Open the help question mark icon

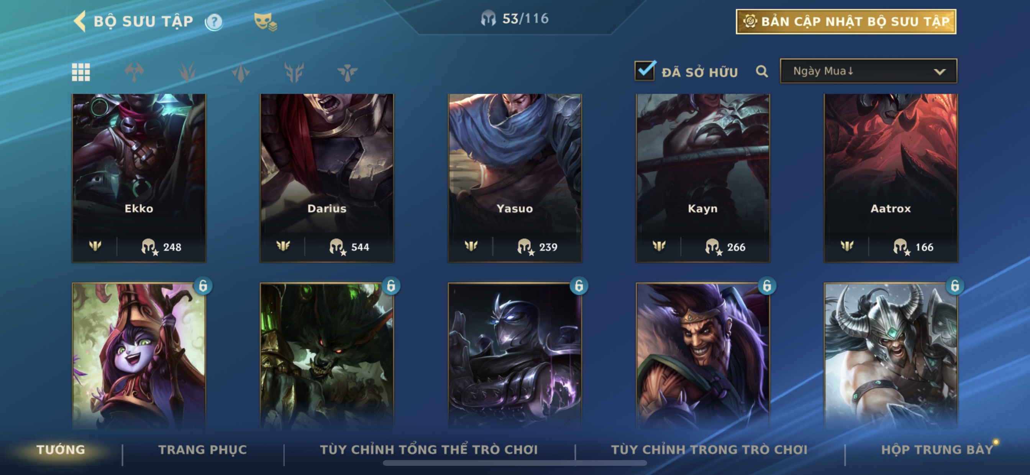pos(214,21)
